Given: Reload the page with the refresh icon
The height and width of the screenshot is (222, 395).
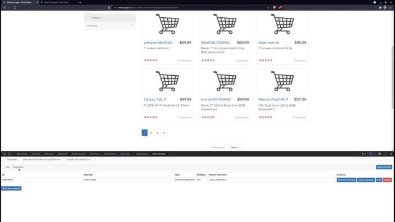Looking at the screenshot, I should pyautogui.click(x=15, y=7).
